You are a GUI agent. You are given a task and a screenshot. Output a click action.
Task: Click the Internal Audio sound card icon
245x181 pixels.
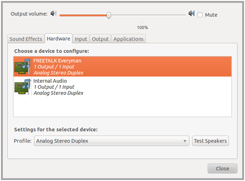point(22,86)
